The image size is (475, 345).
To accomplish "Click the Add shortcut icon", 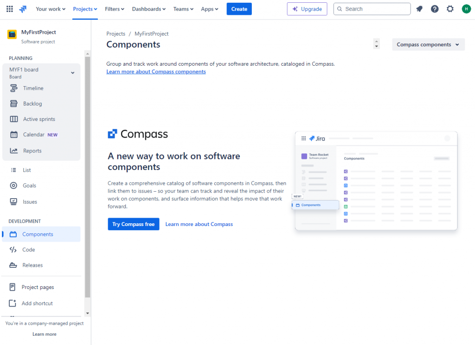I will point(13,303).
